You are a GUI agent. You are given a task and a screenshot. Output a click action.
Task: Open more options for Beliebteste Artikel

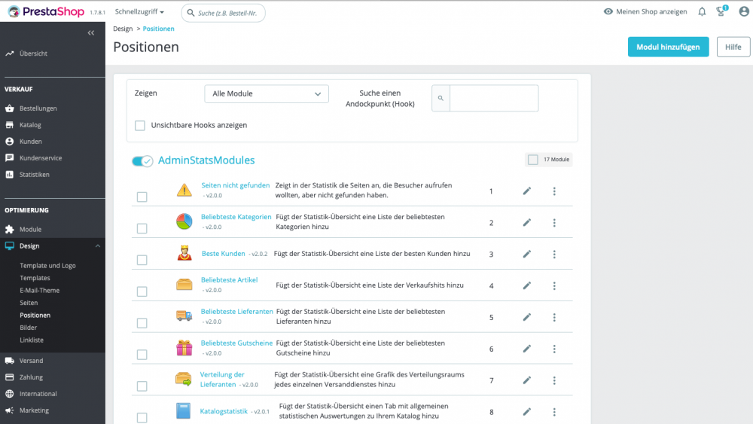coord(554,285)
